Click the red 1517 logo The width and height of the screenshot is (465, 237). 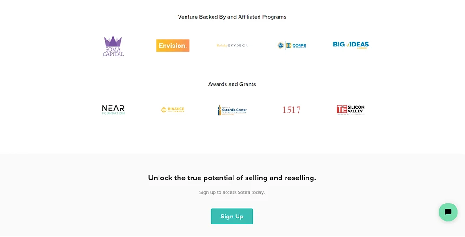click(x=292, y=110)
